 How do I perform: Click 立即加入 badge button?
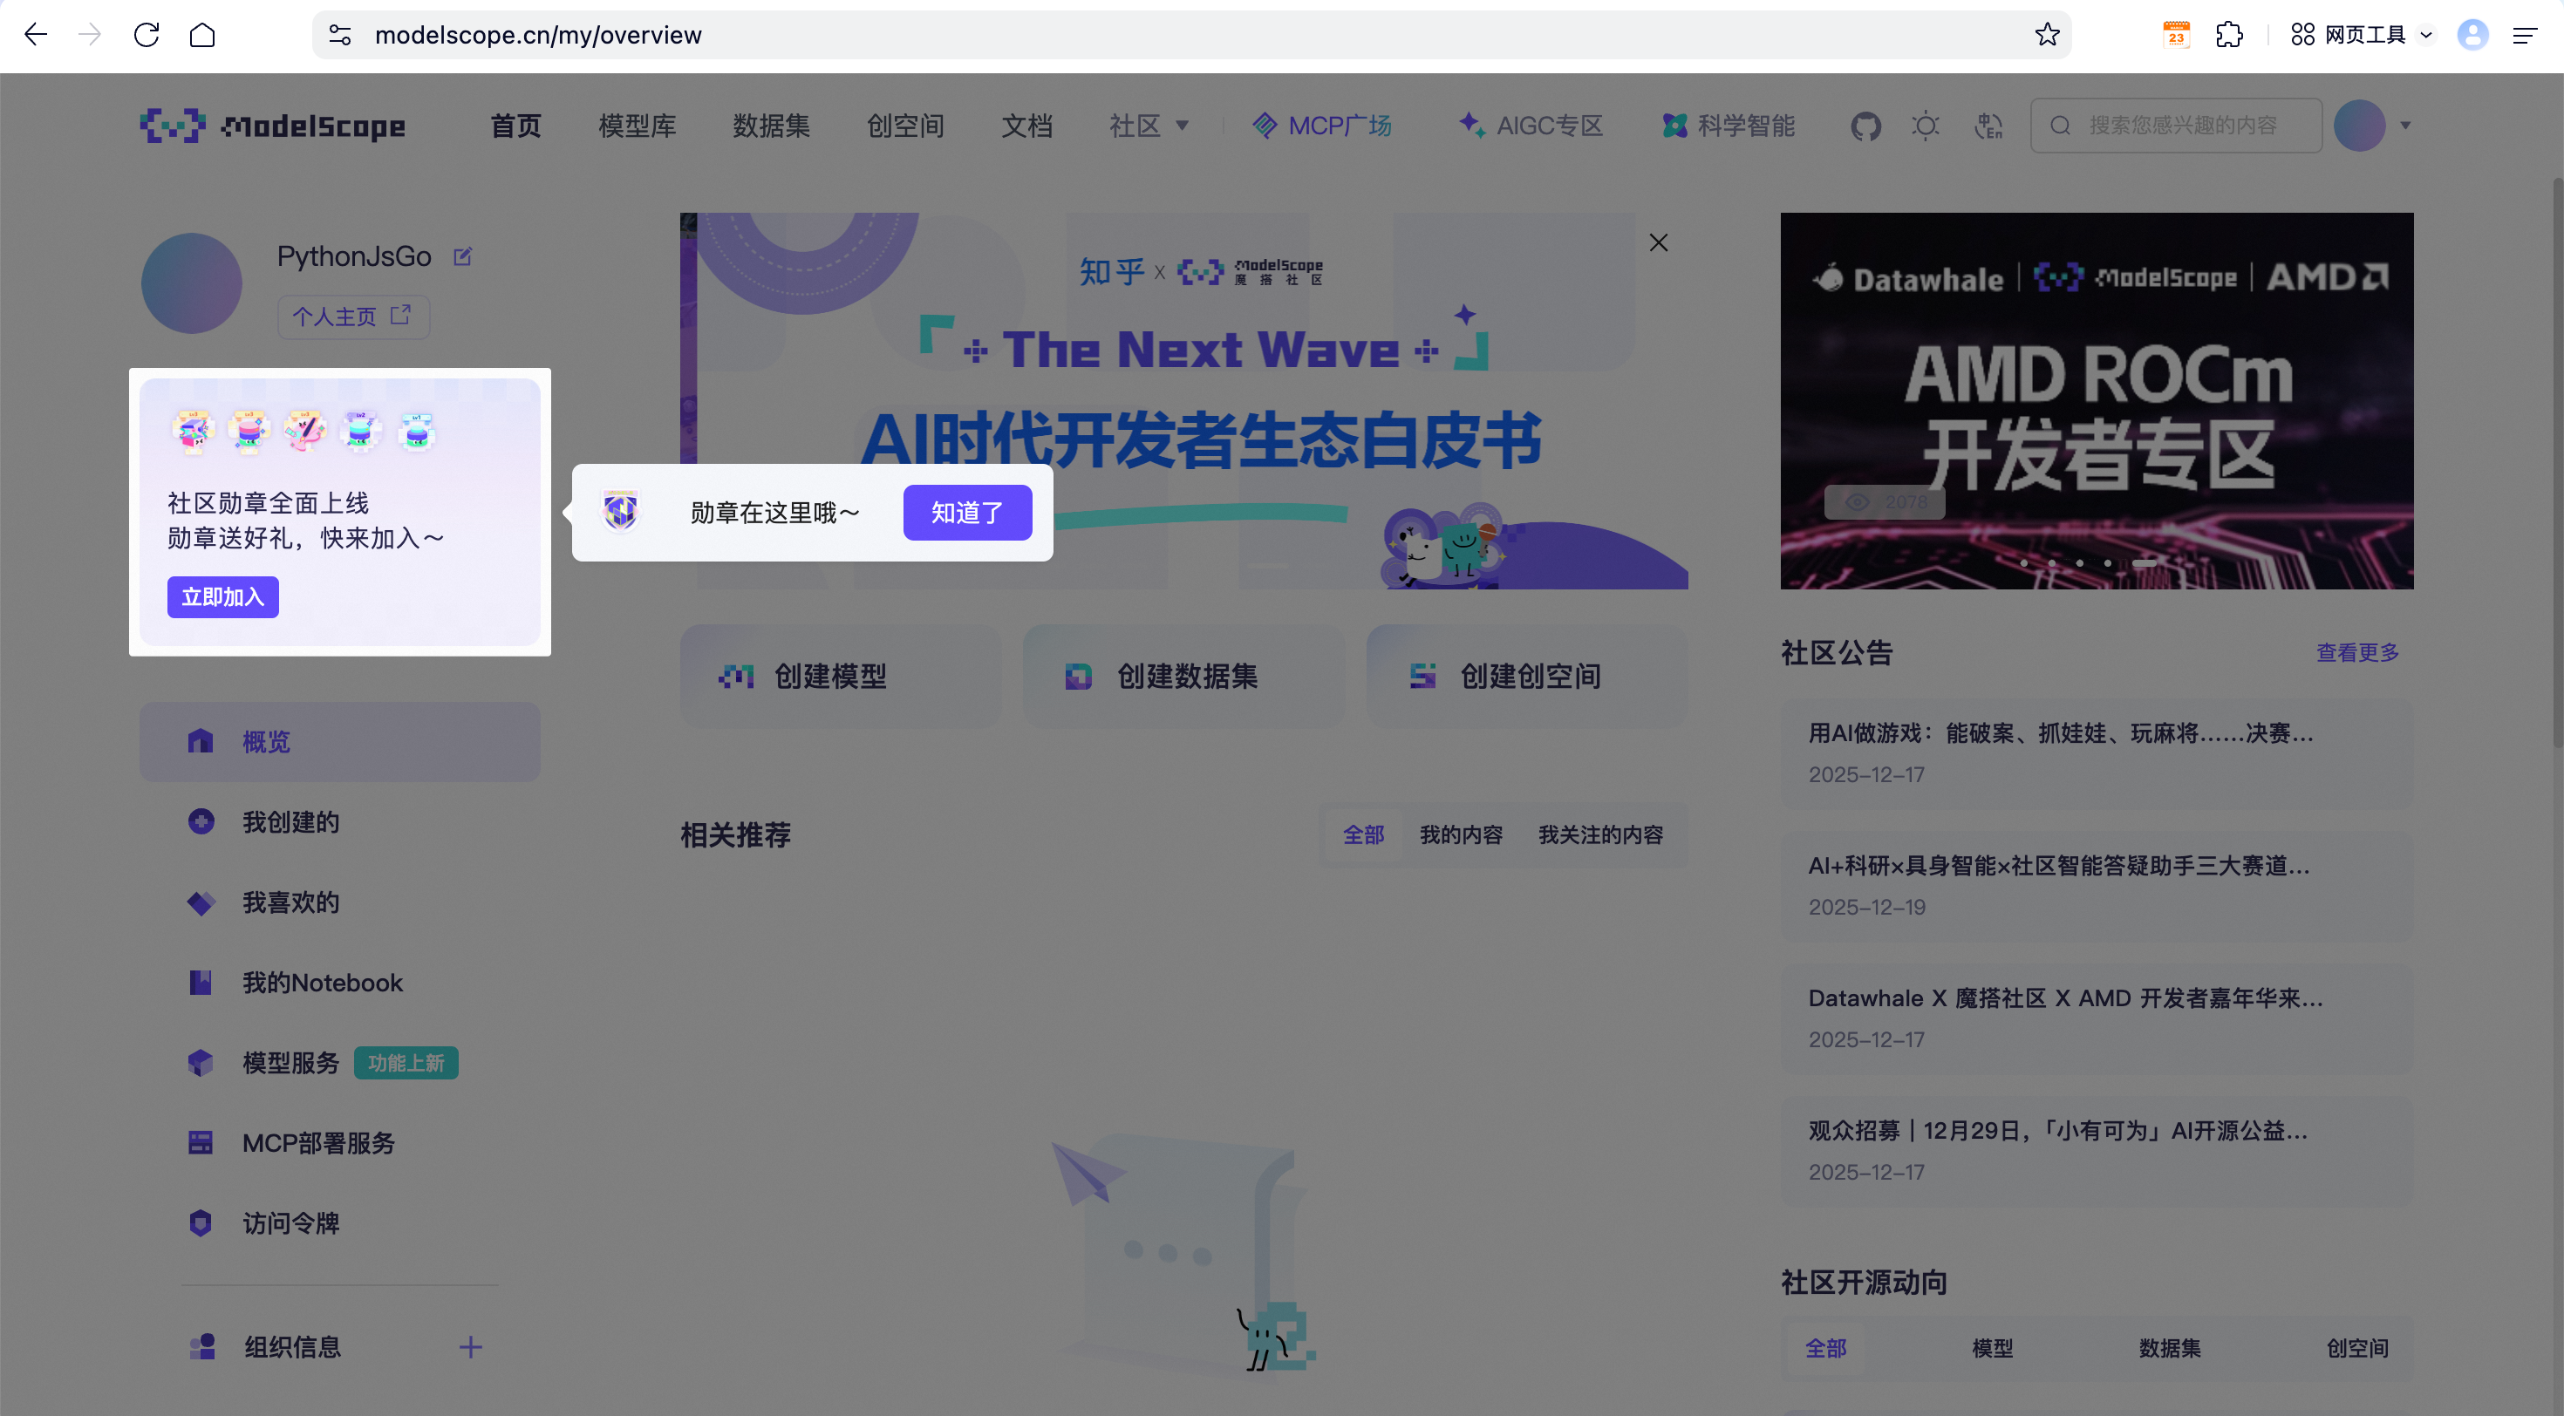point(222,597)
